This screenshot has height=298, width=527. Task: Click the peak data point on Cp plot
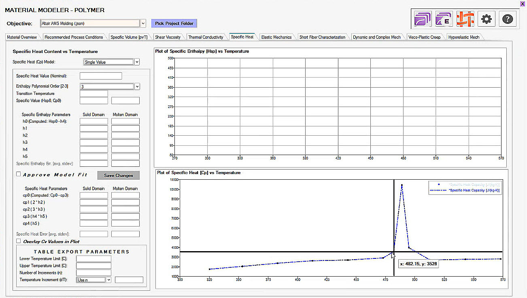(x=402, y=185)
